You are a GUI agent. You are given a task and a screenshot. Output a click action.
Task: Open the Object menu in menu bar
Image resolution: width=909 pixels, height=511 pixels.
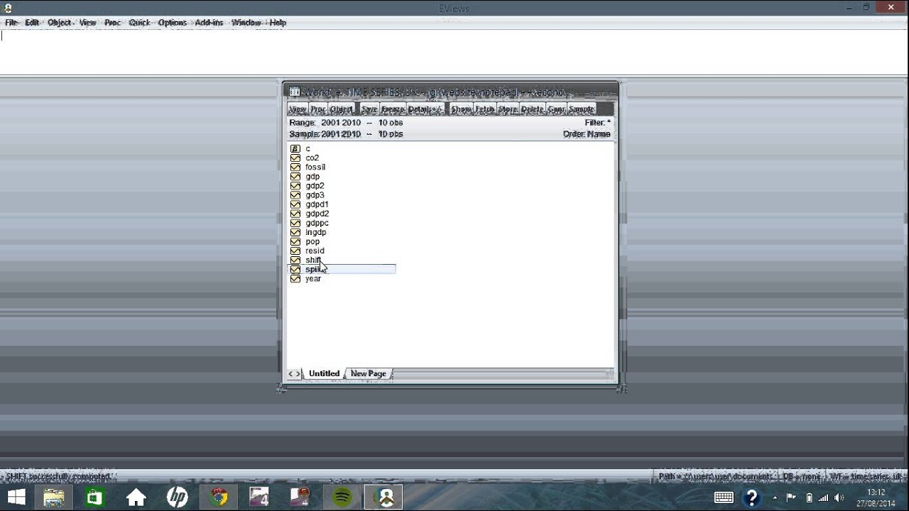pos(60,23)
